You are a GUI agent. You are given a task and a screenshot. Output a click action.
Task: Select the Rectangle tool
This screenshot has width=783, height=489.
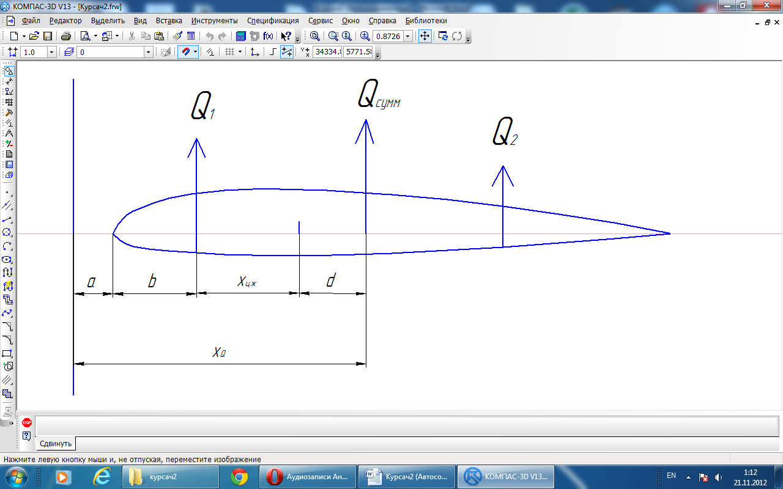[x=7, y=353]
